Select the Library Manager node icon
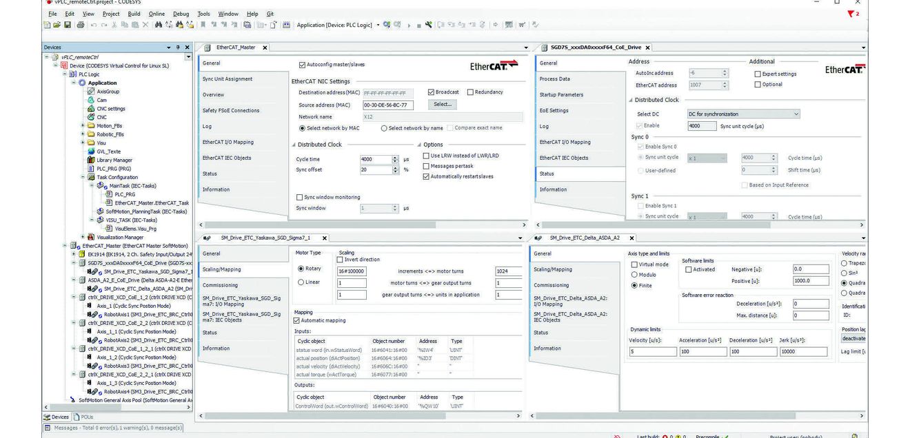910x438 pixels. [x=90, y=160]
